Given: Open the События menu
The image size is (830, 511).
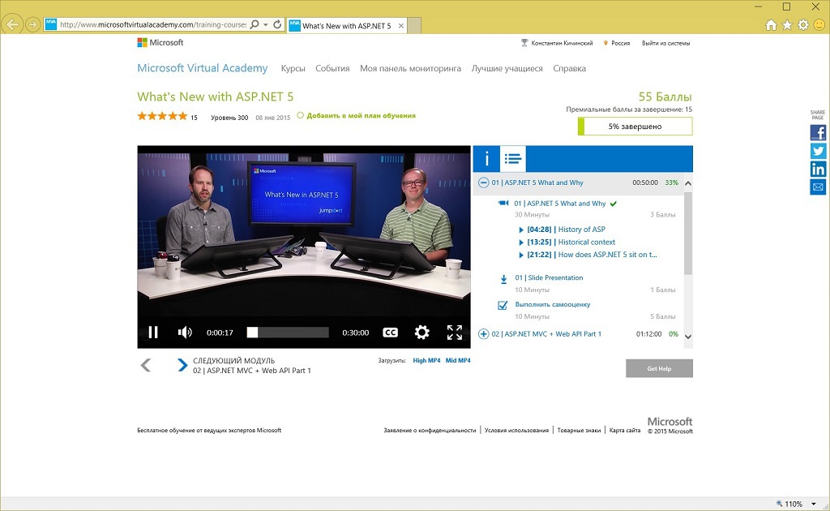Looking at the screenshot, I should coord(332,68).
